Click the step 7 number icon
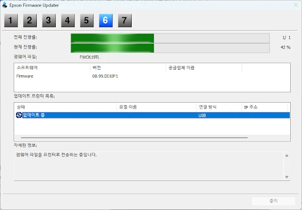The height and width of the screenshot is (210, 302). pos(125,20)
